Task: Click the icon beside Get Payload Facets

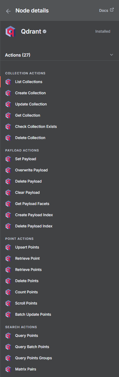Action: pos(8,204)
